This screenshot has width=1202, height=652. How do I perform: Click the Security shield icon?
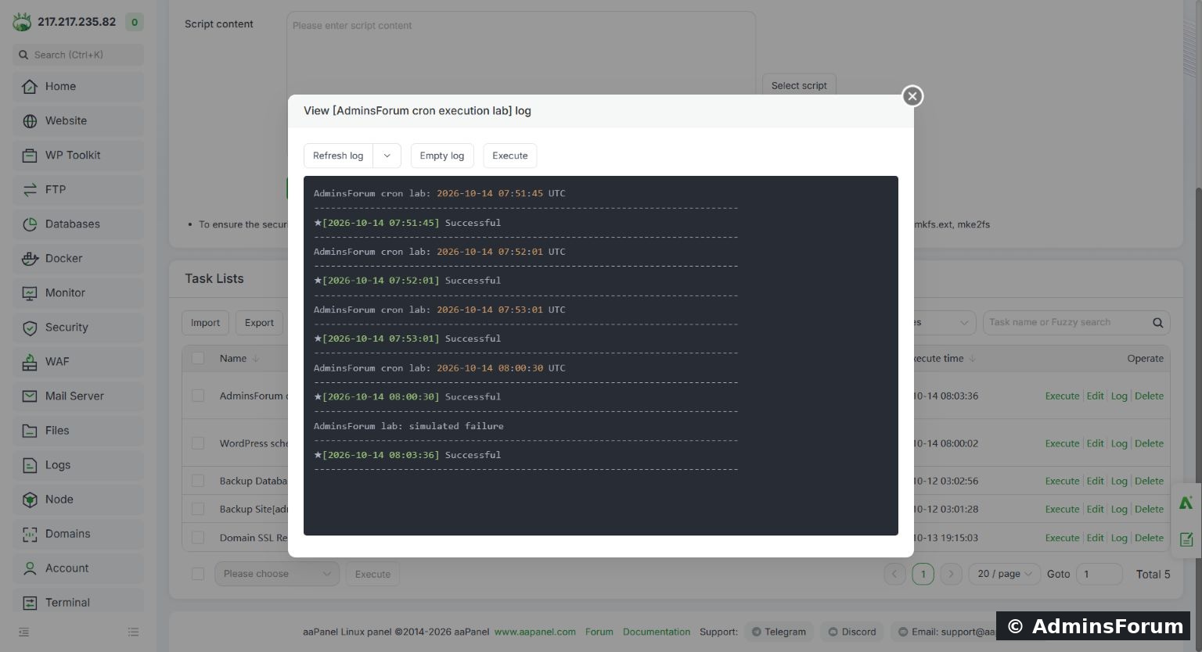point(30,328)
